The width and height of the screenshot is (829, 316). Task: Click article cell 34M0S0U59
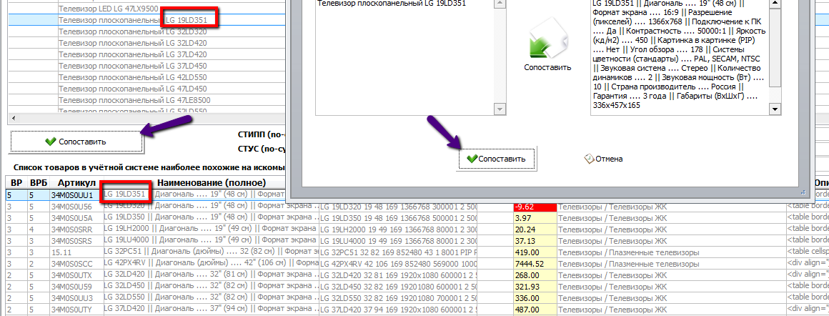point(76,287)
